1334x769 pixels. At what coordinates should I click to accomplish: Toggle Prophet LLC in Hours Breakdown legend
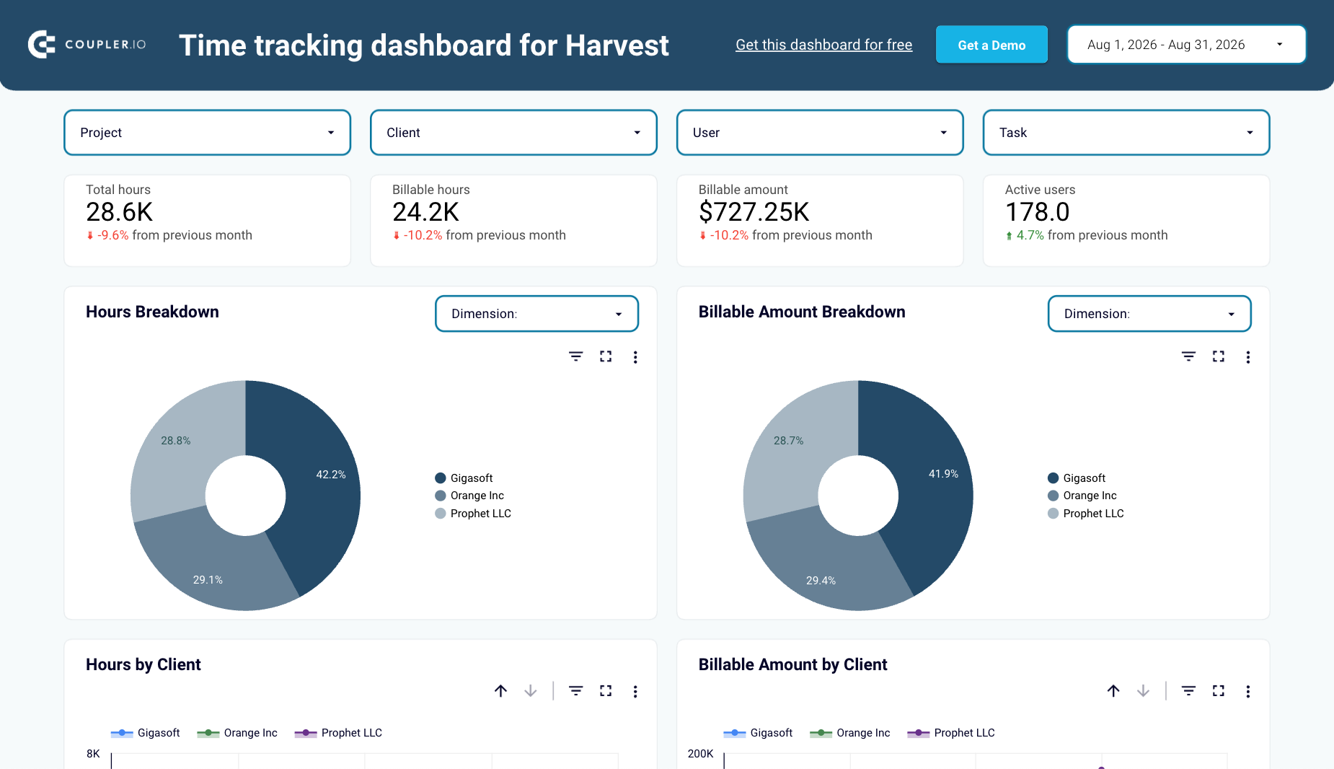tap(473, 514)
